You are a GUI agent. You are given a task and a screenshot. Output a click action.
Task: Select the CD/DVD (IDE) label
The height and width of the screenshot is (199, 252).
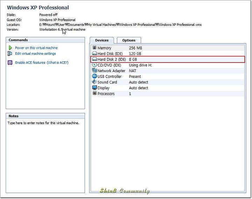coord(109,65)
